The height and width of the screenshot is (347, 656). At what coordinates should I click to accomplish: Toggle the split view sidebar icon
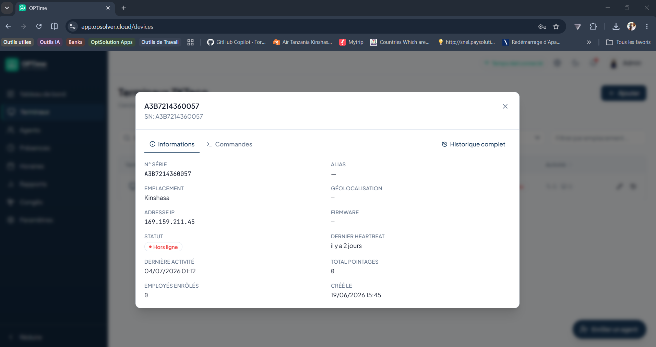click(54, 26)
